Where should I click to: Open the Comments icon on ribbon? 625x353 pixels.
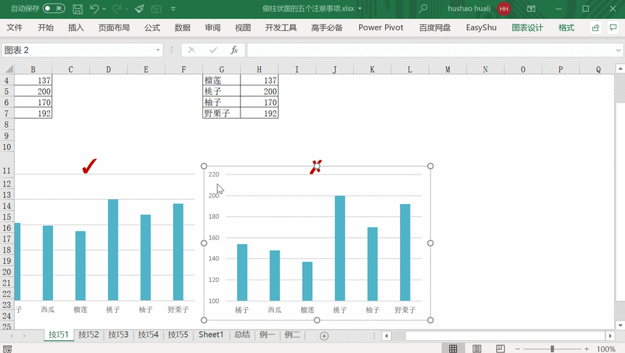613,28
